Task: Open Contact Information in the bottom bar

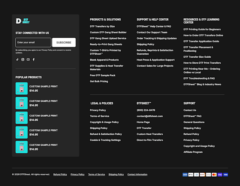Action: pos(137,174)
